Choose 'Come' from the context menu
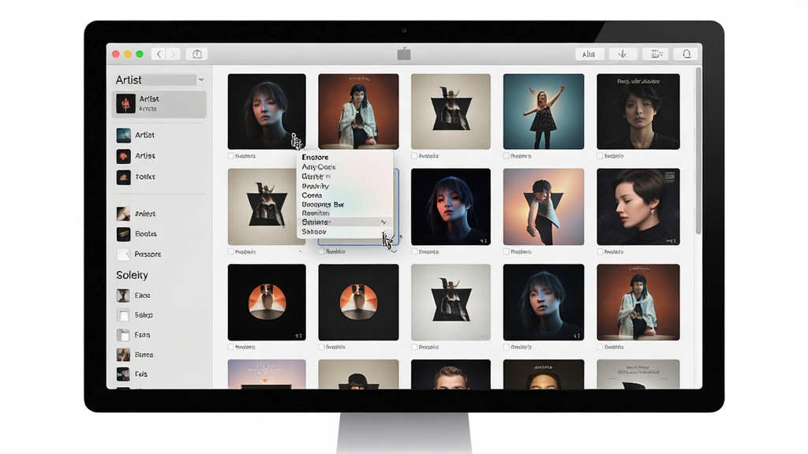This screenshot has width=808, height=454. coord(312,195)
